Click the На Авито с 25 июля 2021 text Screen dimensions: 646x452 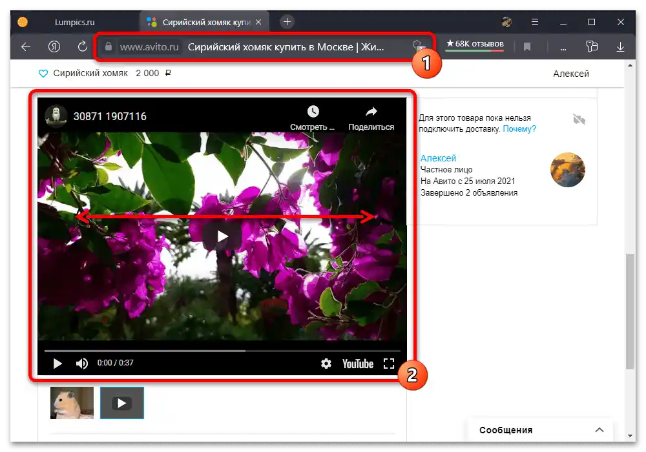[x=468, y=181]
